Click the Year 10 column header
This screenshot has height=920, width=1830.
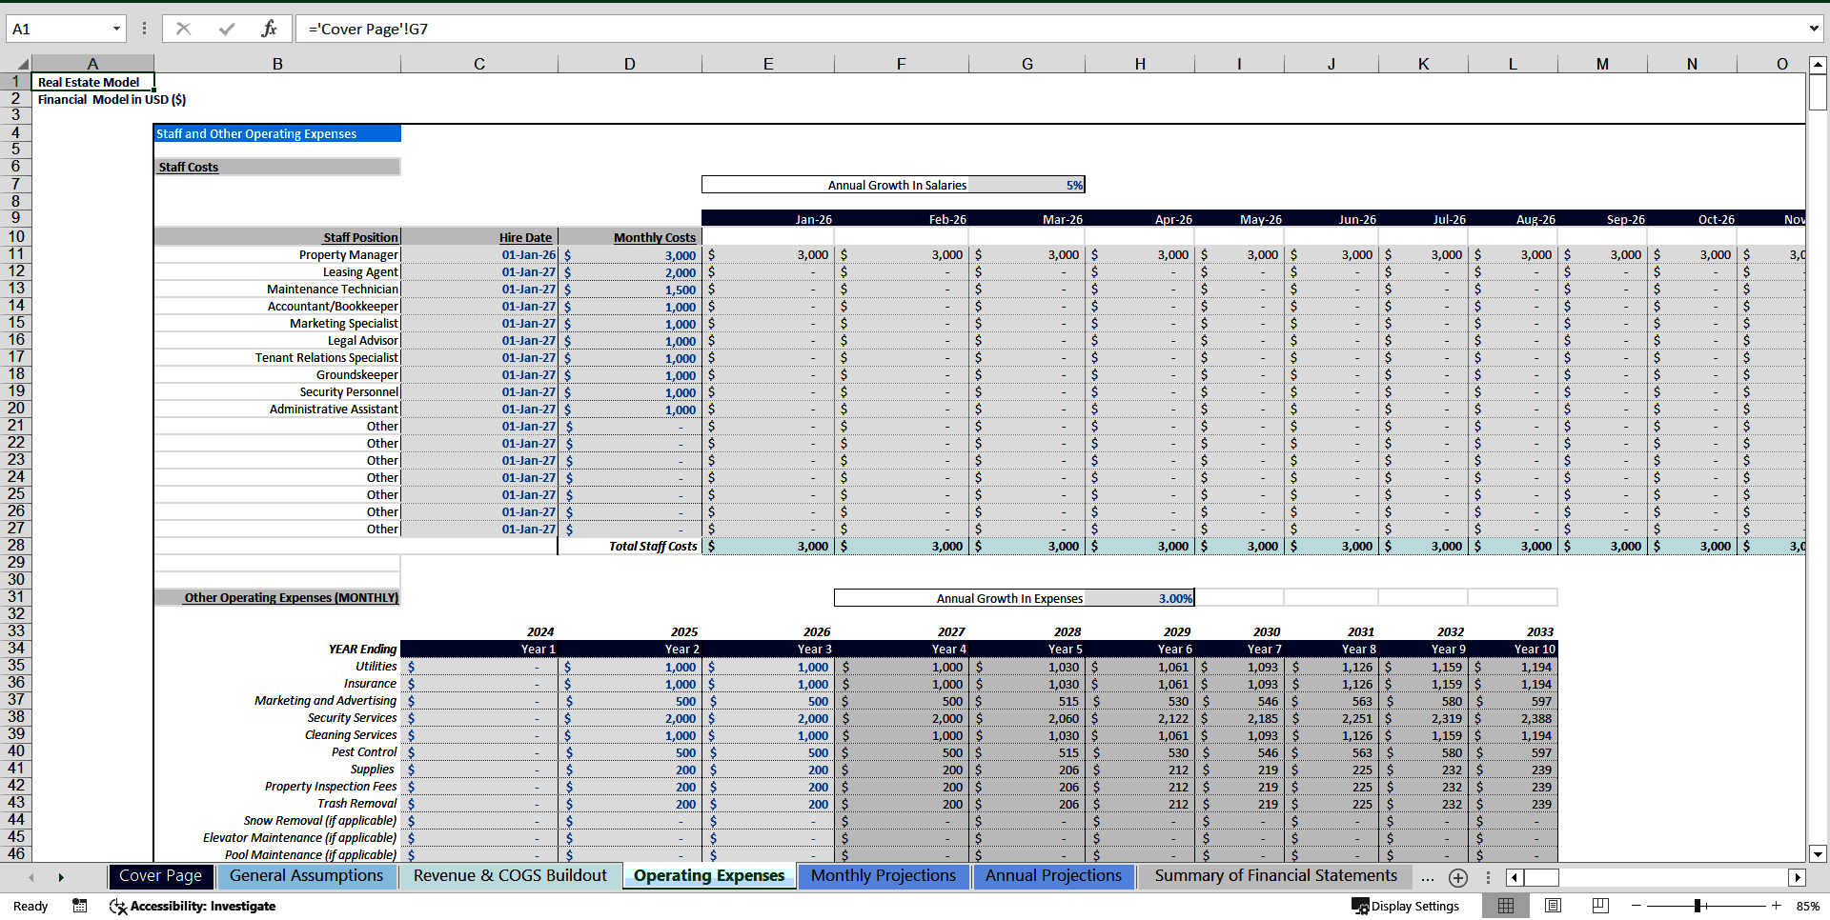1514,649
